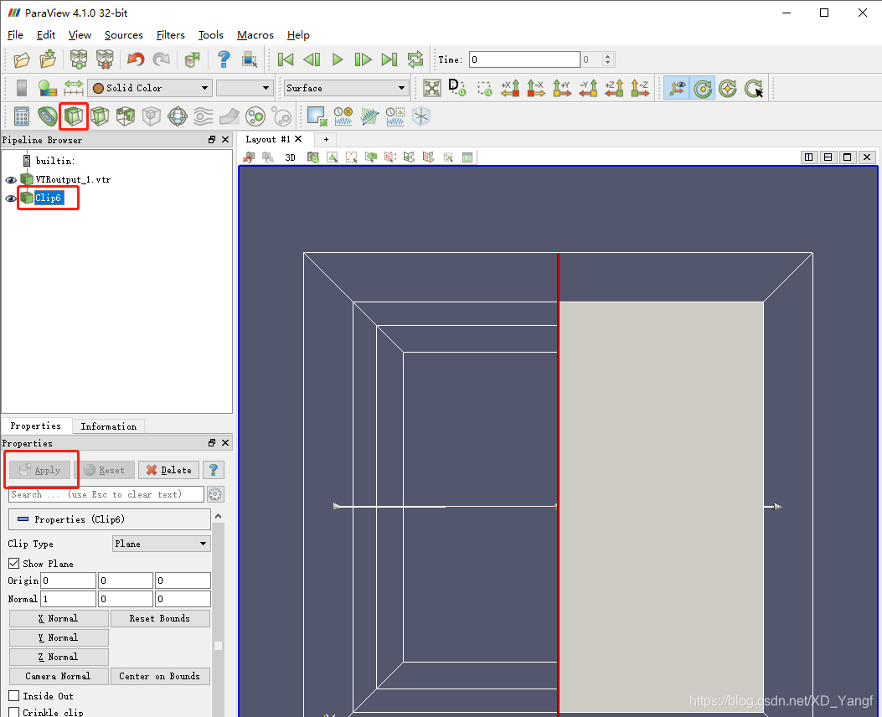Image resolution: width=882 pixels, height=717 pixels.
Task: Click the Extract Subset filter icon
Action: [152, 116]
